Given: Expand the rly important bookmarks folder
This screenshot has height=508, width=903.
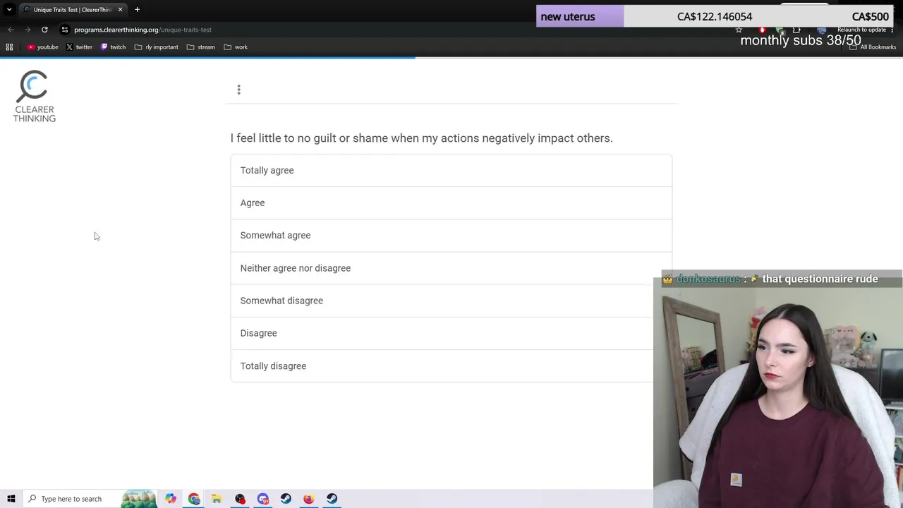Looking at the screenshot, I should pos(156,47).
